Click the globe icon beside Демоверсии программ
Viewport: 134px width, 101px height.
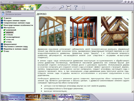pos(3,14)
